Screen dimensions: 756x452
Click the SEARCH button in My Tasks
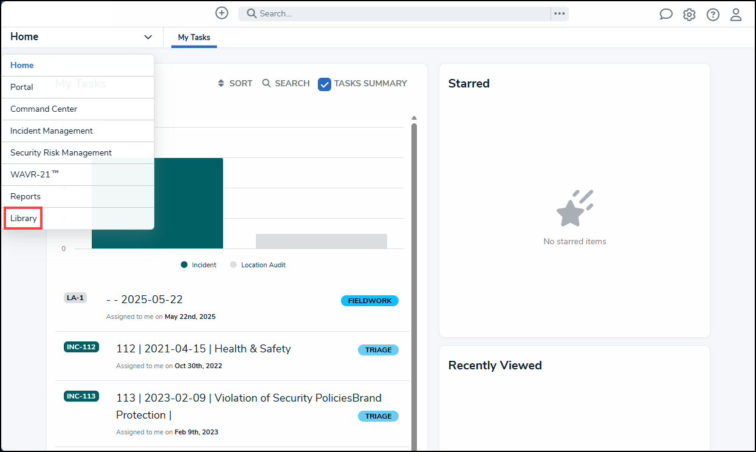coord(286,83)
